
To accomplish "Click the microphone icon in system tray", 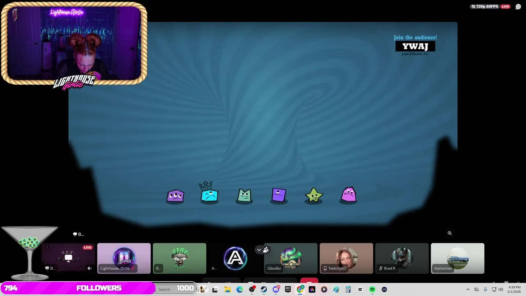I will (x=485, y=289).
